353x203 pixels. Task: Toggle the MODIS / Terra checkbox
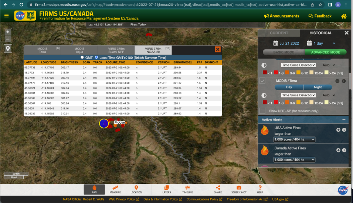[x=262, y=81]
